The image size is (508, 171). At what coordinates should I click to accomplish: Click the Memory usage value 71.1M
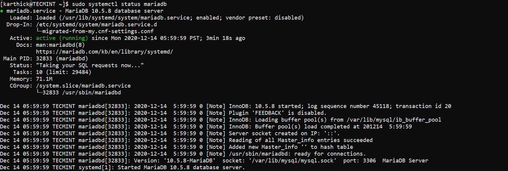point(44,79)
